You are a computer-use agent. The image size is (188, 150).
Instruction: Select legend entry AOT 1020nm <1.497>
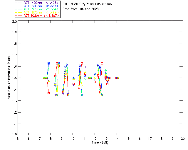point(37,16)
